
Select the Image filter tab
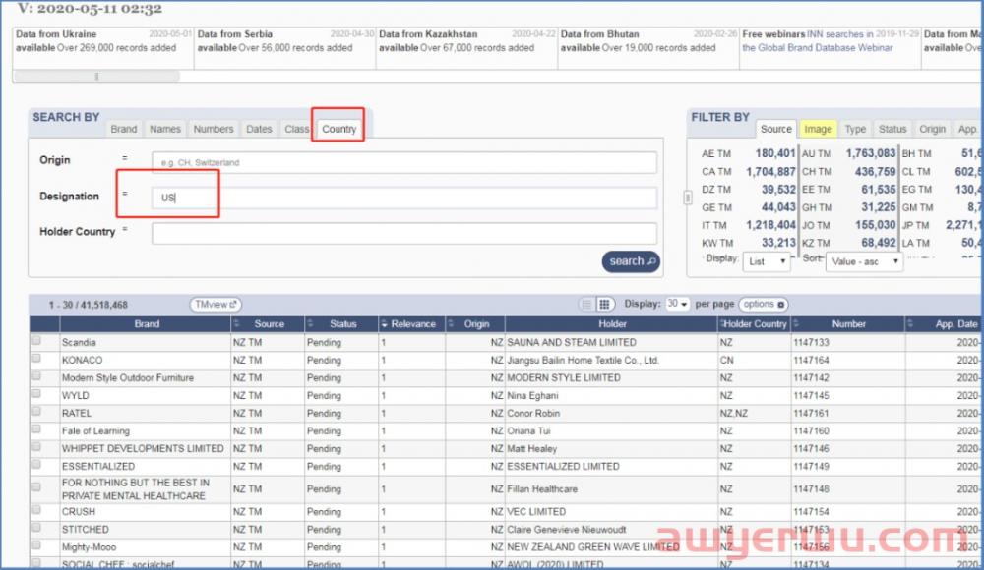818,129
